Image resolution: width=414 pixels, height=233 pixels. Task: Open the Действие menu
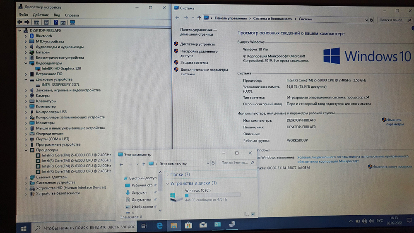(x=41, y=15)
